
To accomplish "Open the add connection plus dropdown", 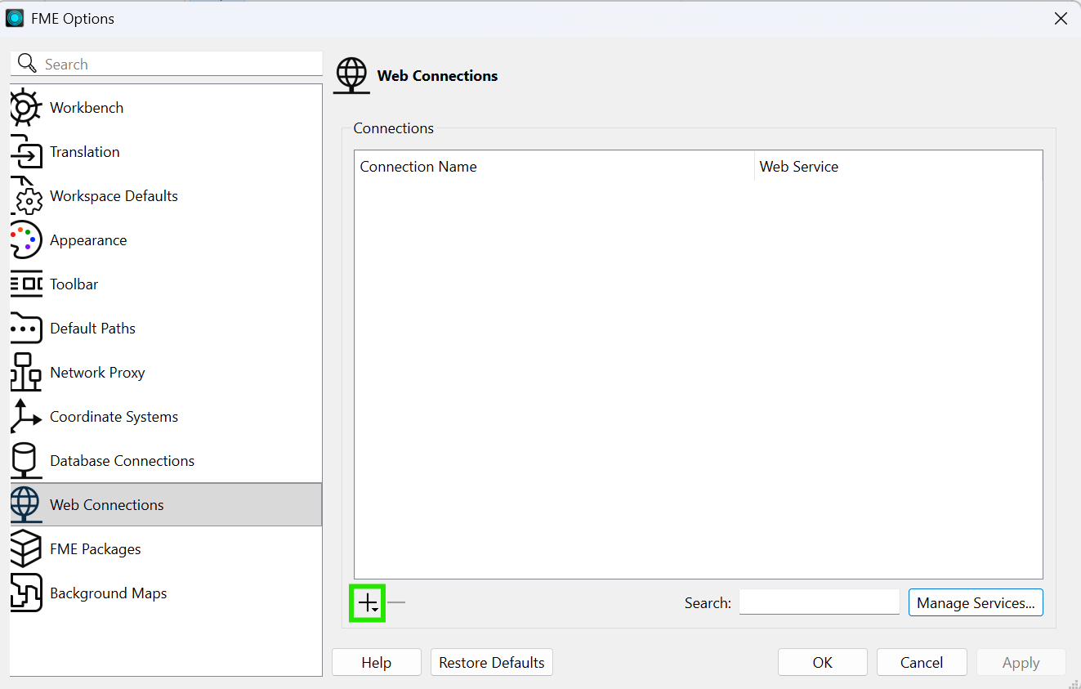I will [x=368, y=603].
